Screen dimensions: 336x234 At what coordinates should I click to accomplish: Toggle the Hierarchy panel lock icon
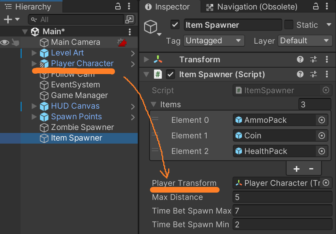(x=118, y=6)
